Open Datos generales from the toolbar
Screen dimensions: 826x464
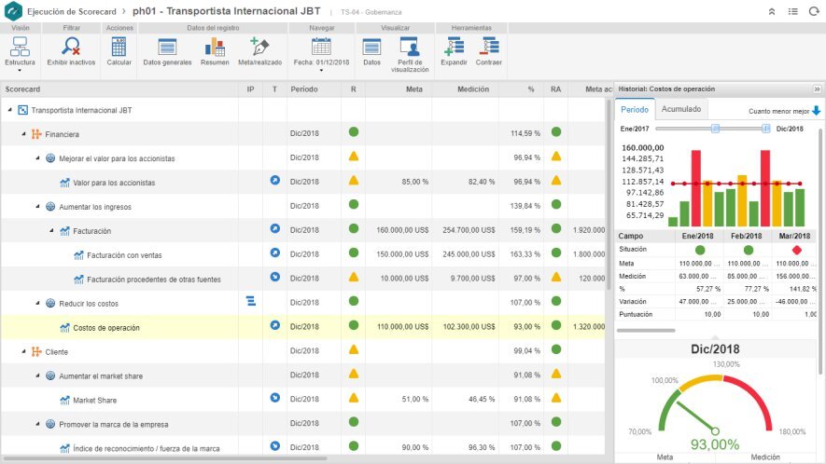[x=167, y=48]
